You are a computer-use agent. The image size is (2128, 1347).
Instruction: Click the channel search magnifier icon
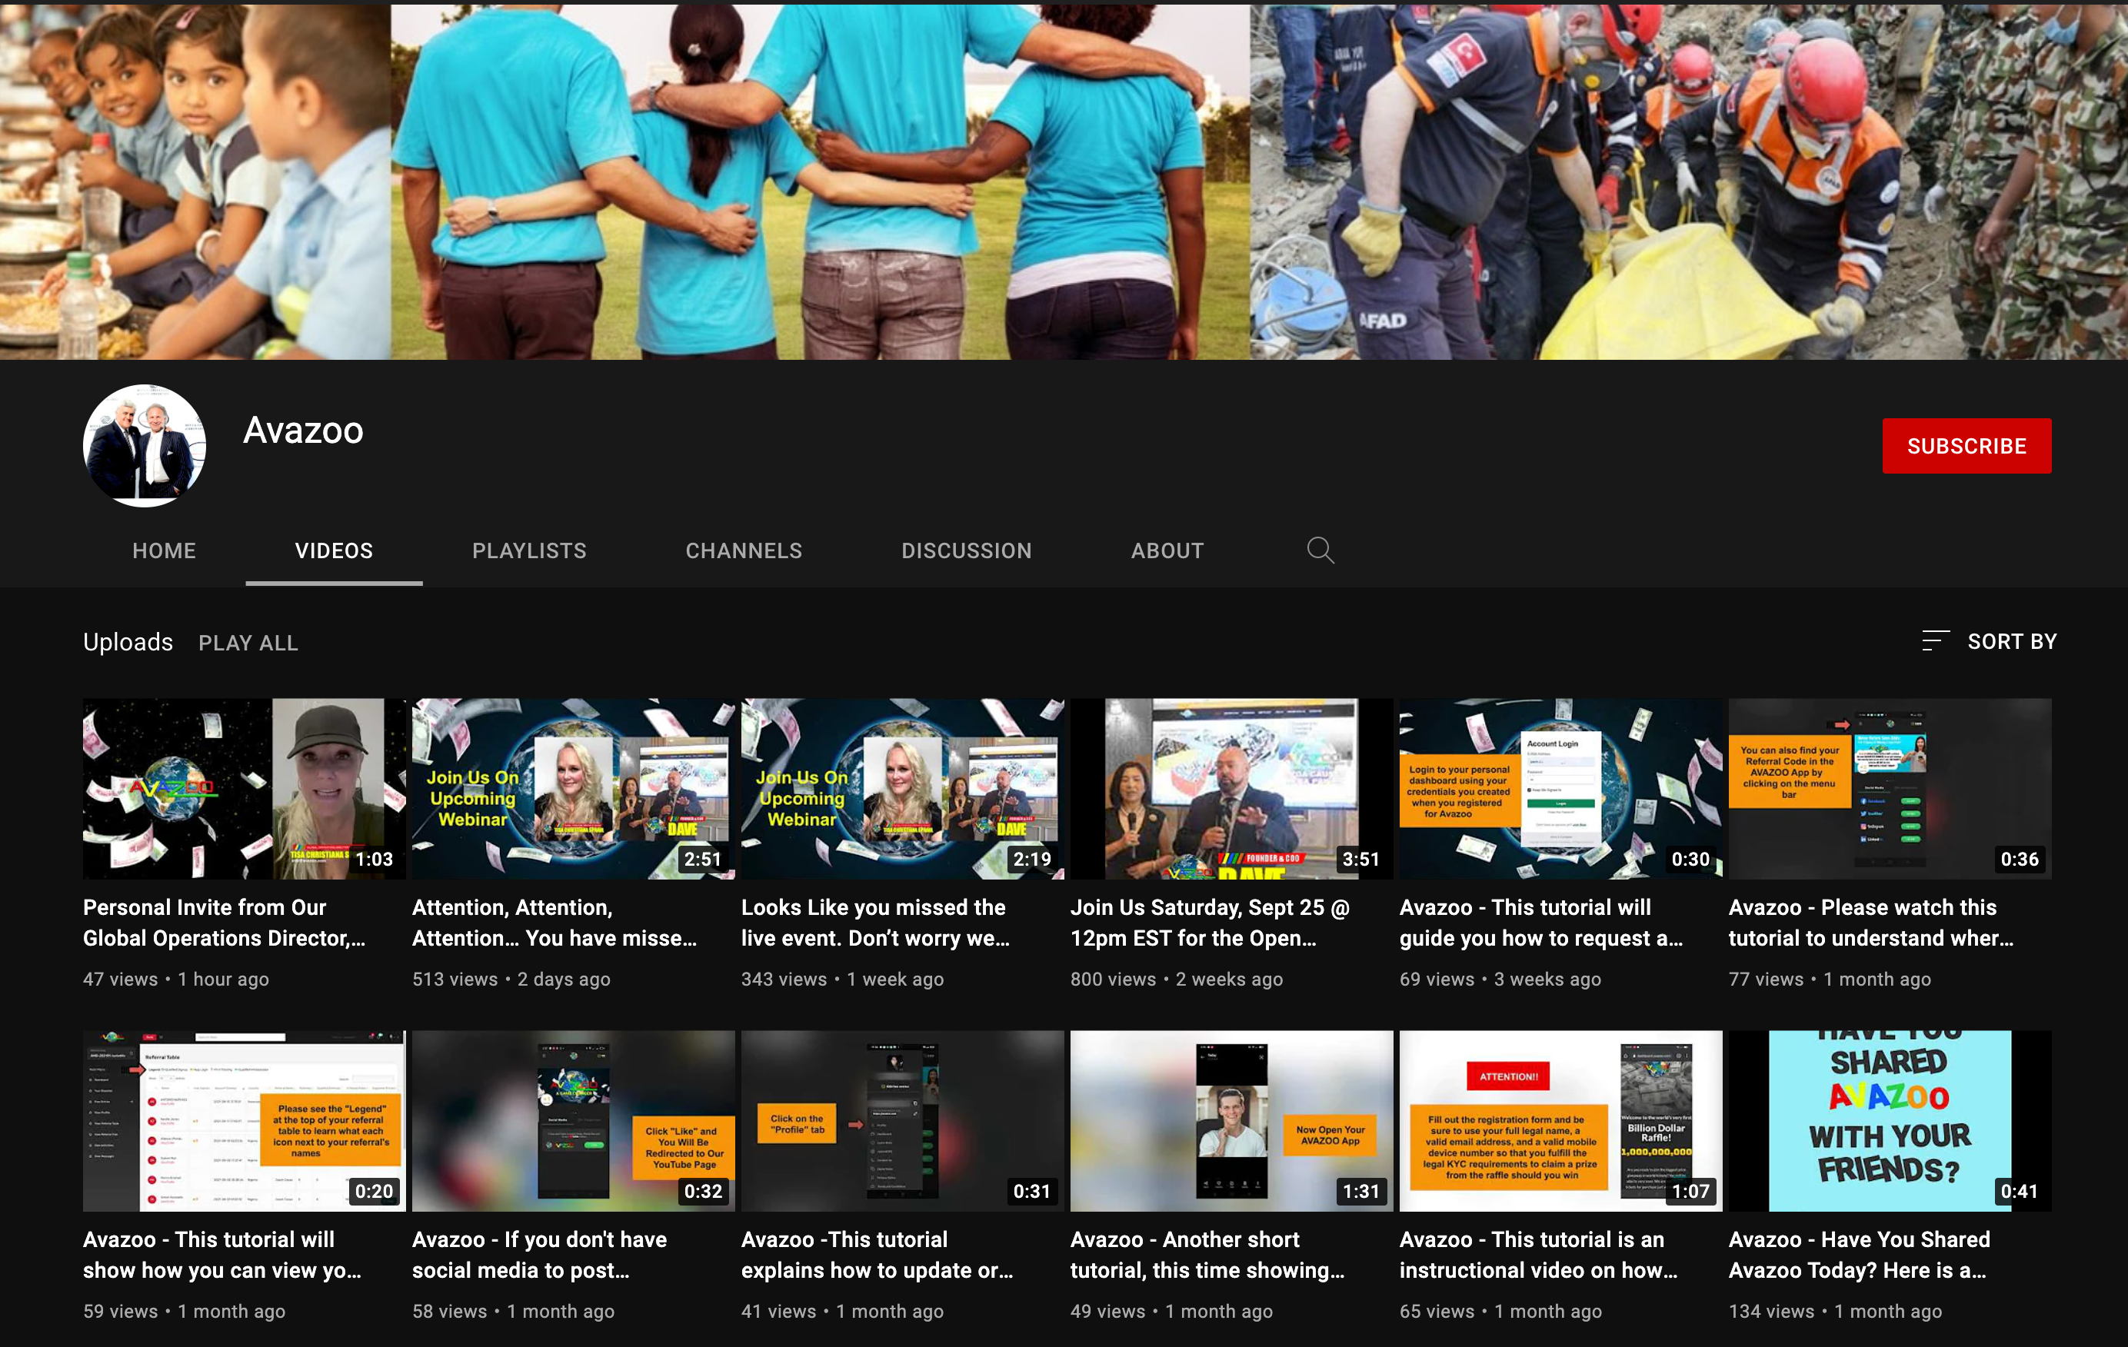(1320, 550)
